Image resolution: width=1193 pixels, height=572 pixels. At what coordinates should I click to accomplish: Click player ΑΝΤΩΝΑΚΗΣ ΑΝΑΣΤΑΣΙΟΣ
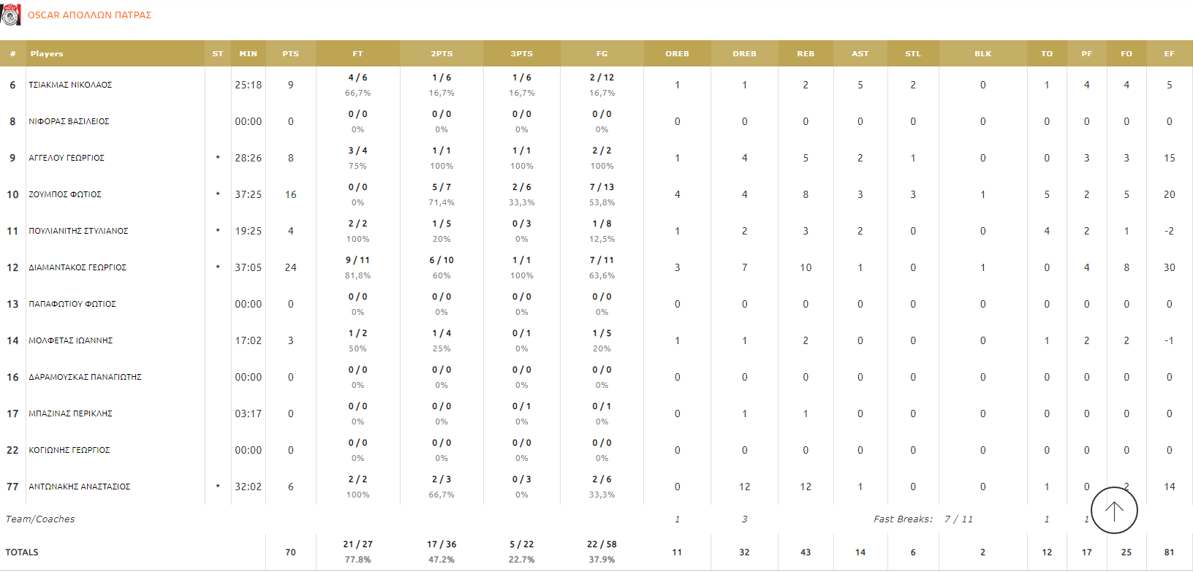click(79, 487)
